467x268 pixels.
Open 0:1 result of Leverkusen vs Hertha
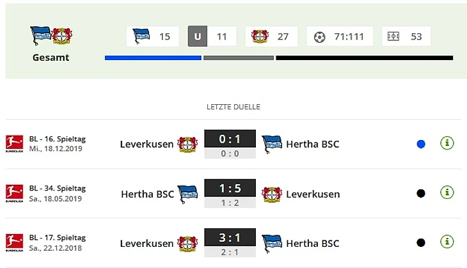[x=230, y=139]
